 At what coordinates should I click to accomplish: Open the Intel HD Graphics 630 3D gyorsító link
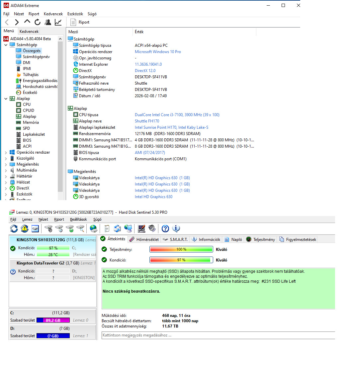[153, 197]
